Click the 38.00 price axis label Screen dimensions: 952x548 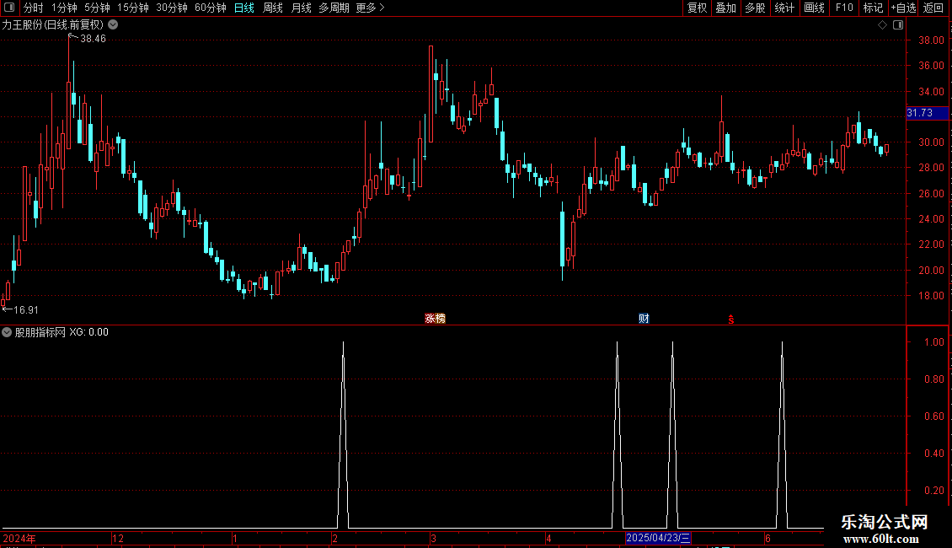tap(931, 40)
